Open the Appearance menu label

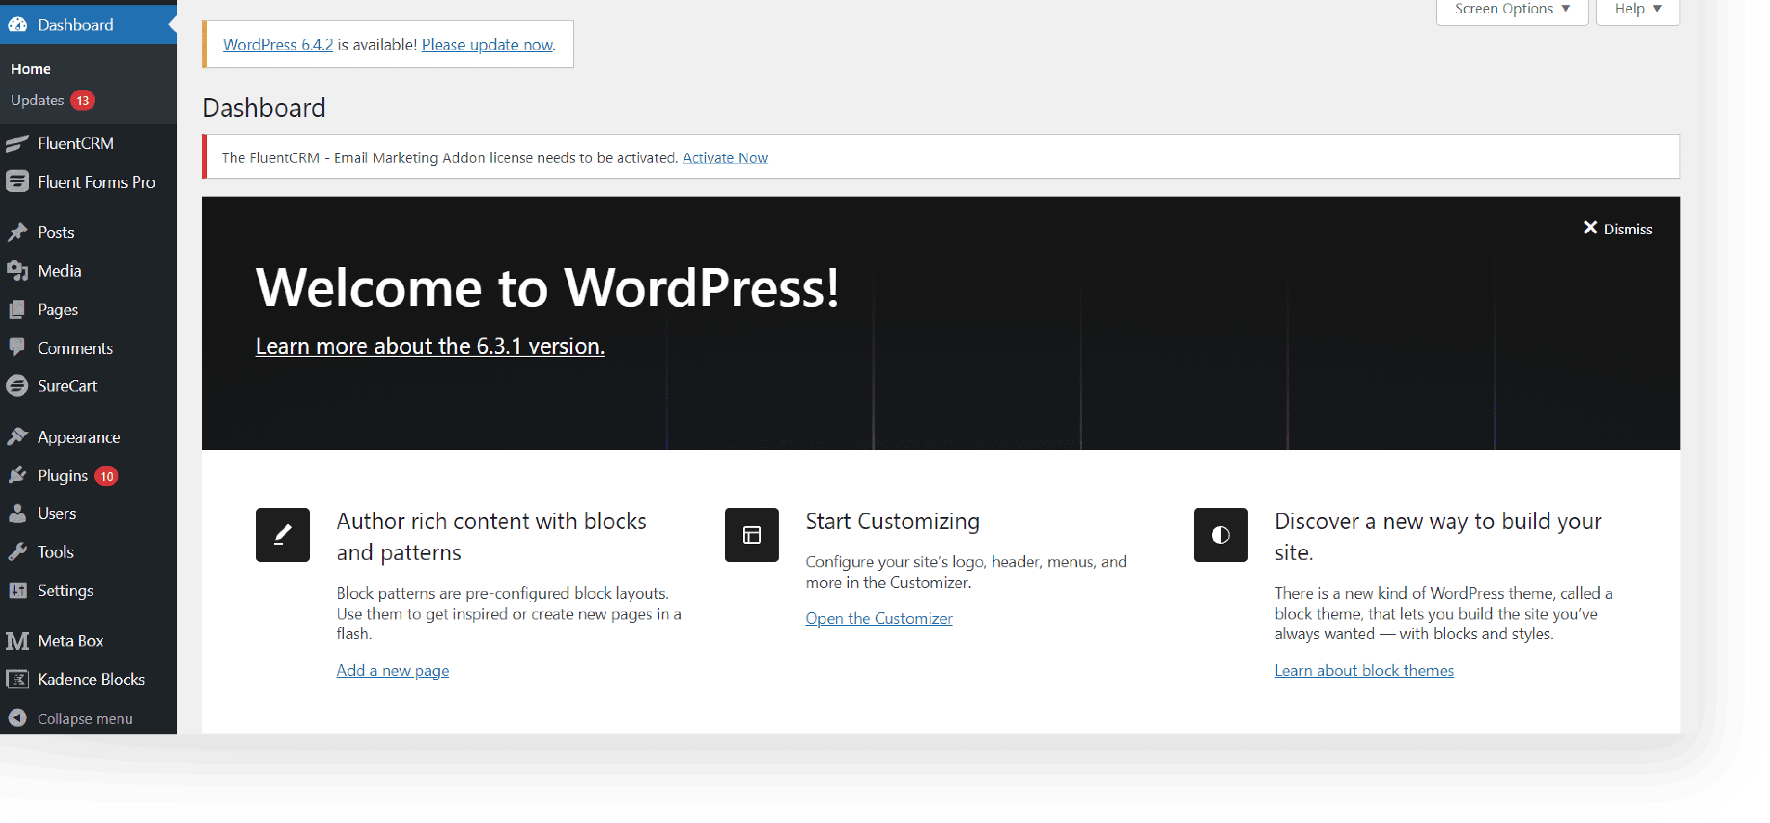pyautogui.click(x=79, y=438)
